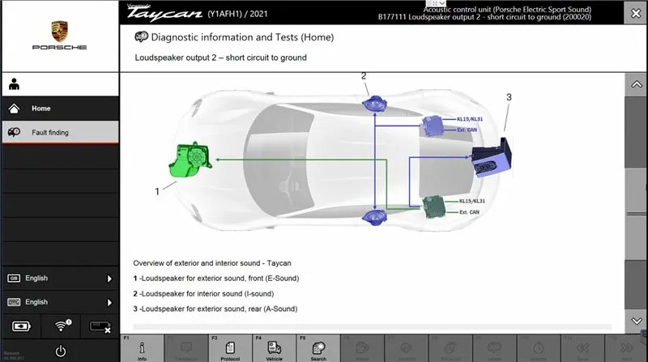Expand the keyboard language English submenu arrow

(109, 303)
